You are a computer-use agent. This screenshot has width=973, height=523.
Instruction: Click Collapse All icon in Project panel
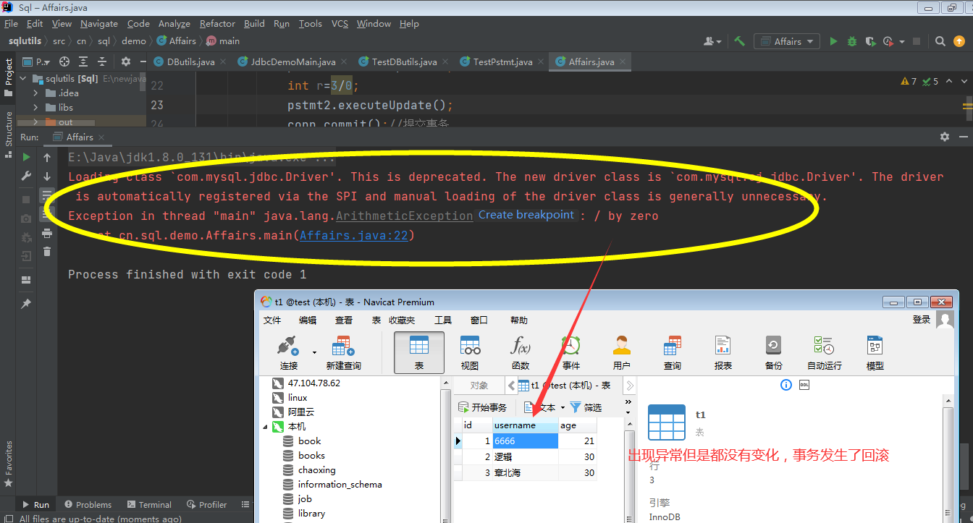click(102, 61)
